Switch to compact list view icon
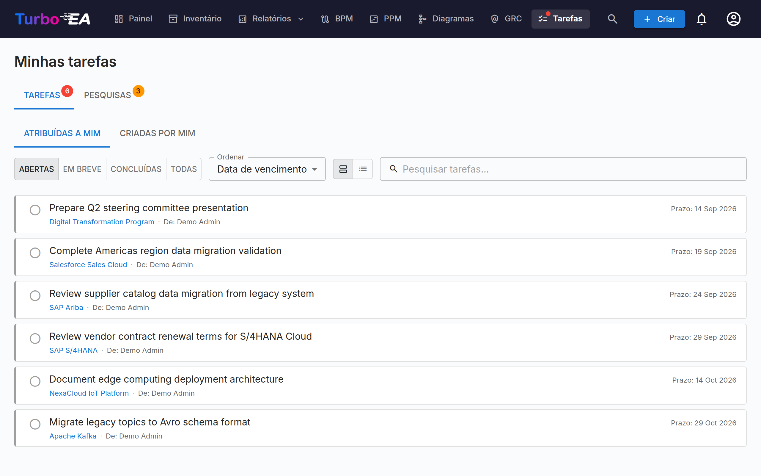 point(363,169)
